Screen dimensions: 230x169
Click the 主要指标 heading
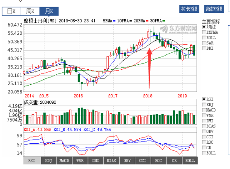click(211, 22)
